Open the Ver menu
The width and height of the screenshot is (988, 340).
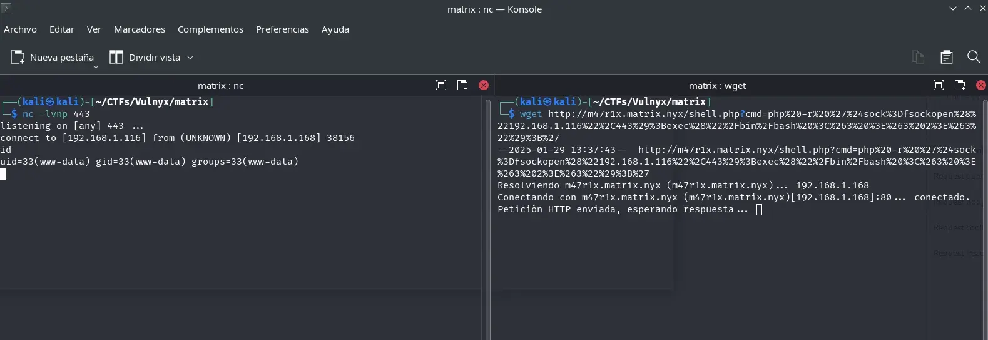coord(94,29)
